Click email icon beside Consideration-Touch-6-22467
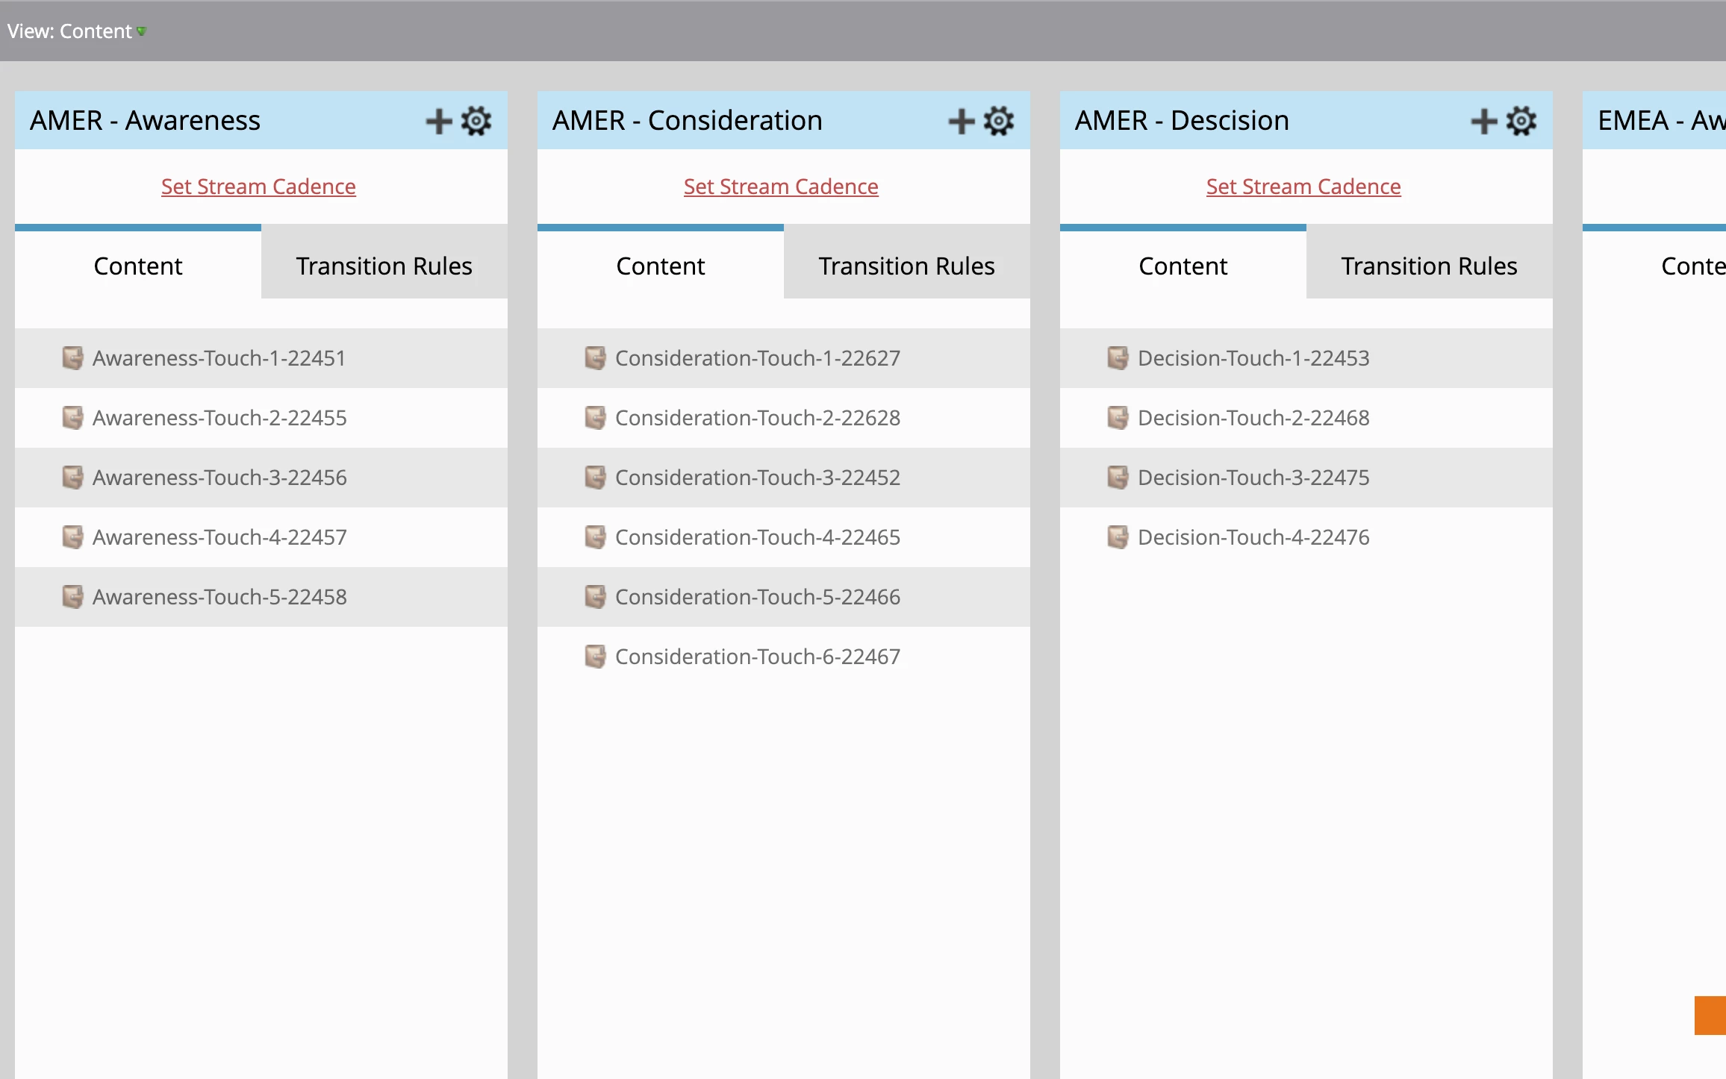The height and width of the screenshot is (1079, 1726). coord(595,657)
